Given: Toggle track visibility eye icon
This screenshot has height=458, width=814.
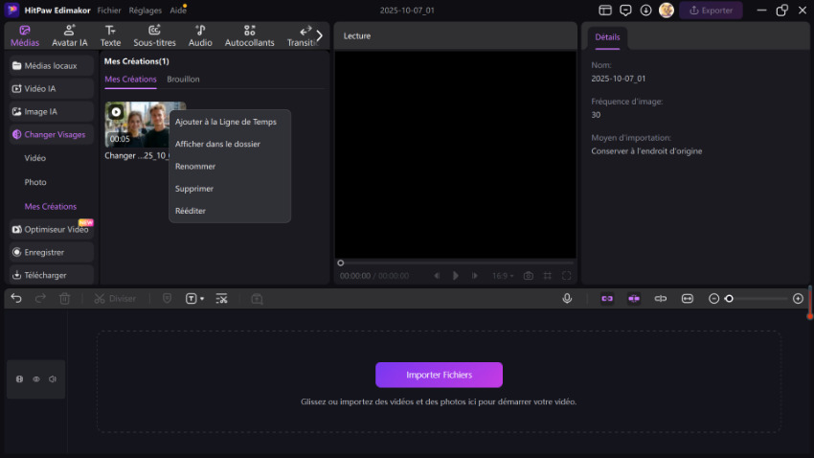Looking at the screenshot, I should click(x=36, y=379).
